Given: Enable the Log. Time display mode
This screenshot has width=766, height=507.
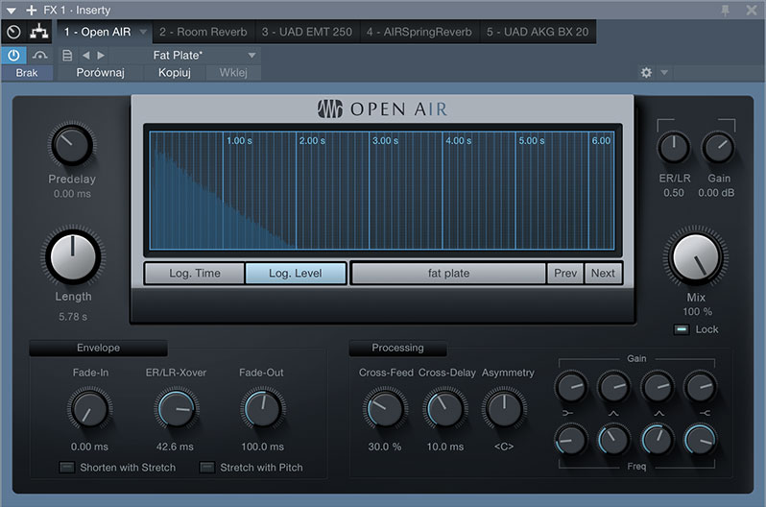Looking at the screenshot, I should click(x=195, y=274).
